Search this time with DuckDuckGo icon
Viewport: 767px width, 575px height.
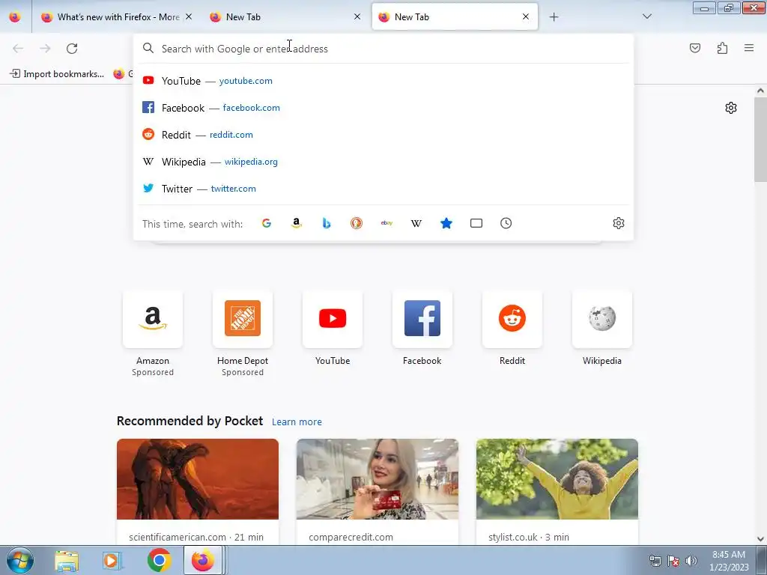(357, 223)
